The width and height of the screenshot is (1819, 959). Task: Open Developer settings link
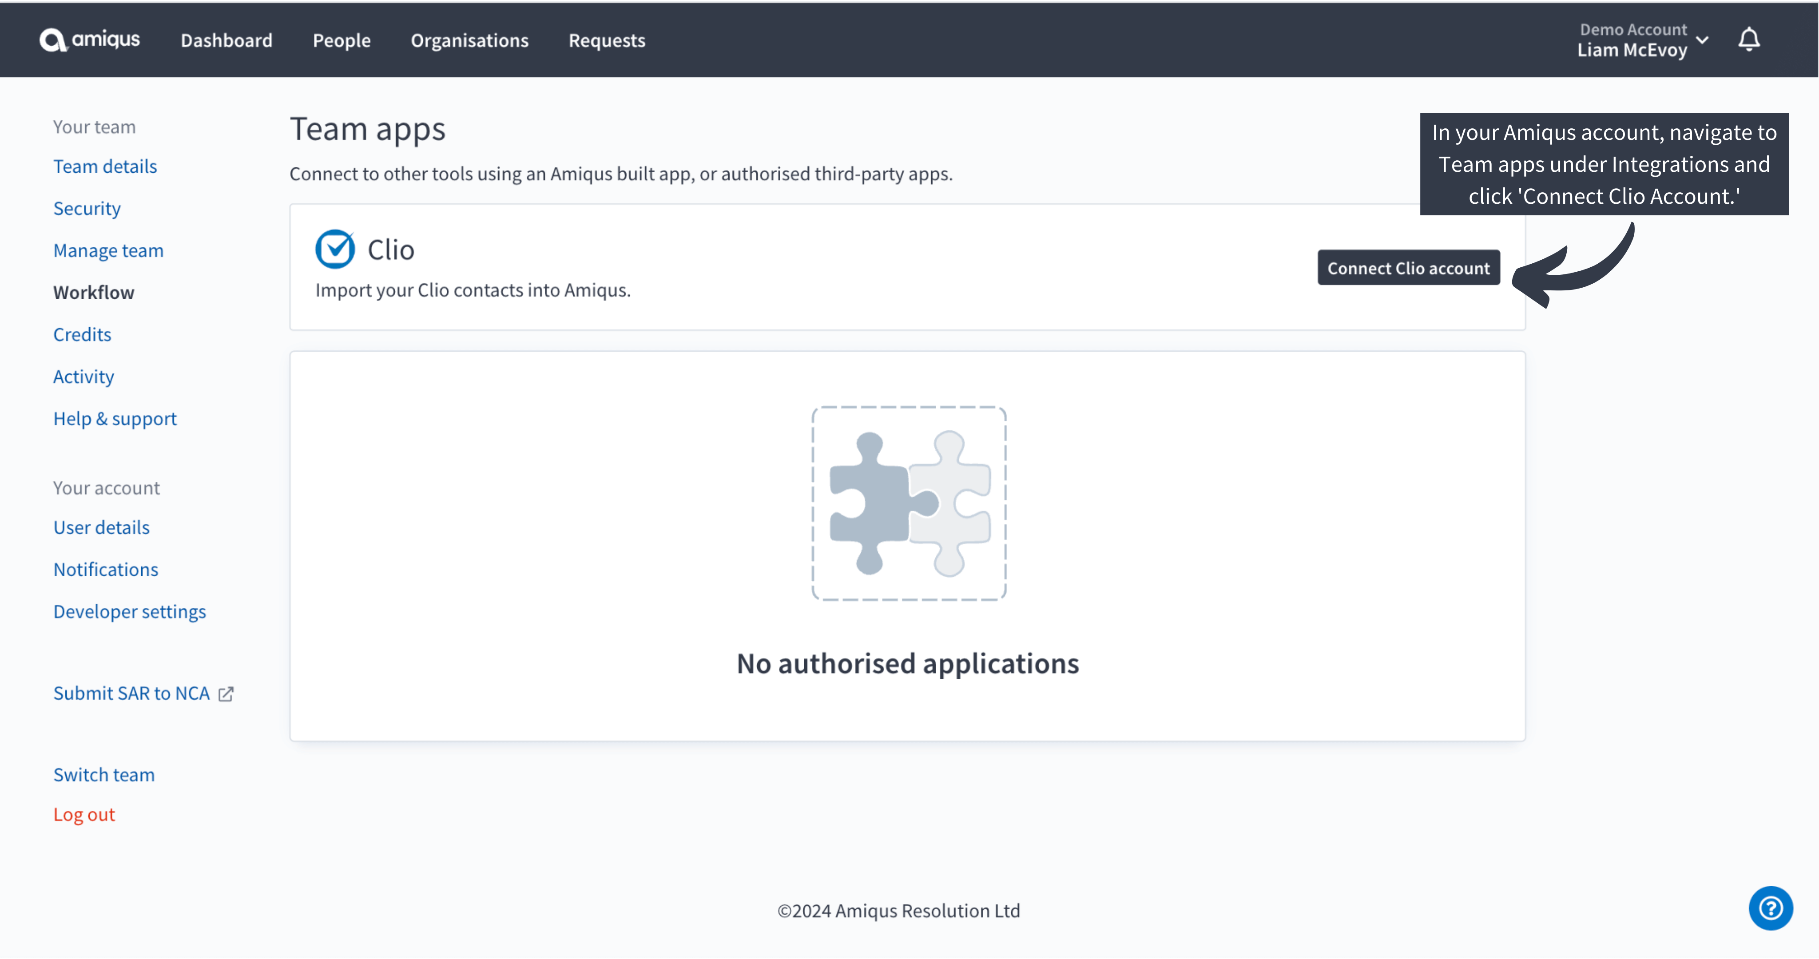pos(129,611)
